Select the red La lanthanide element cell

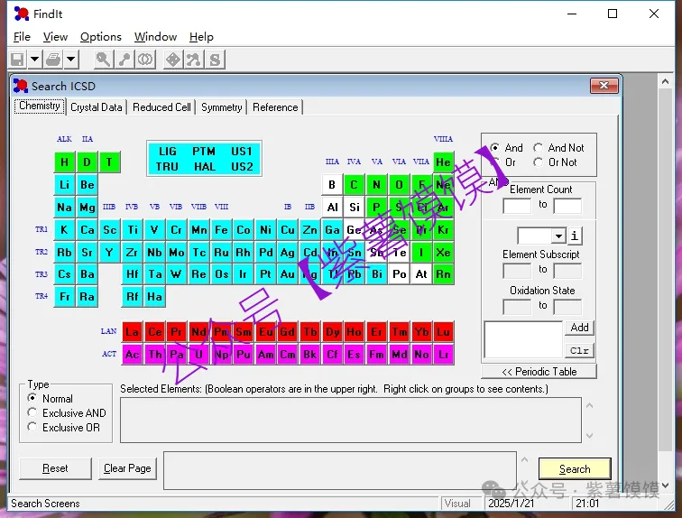pos(133,332)
